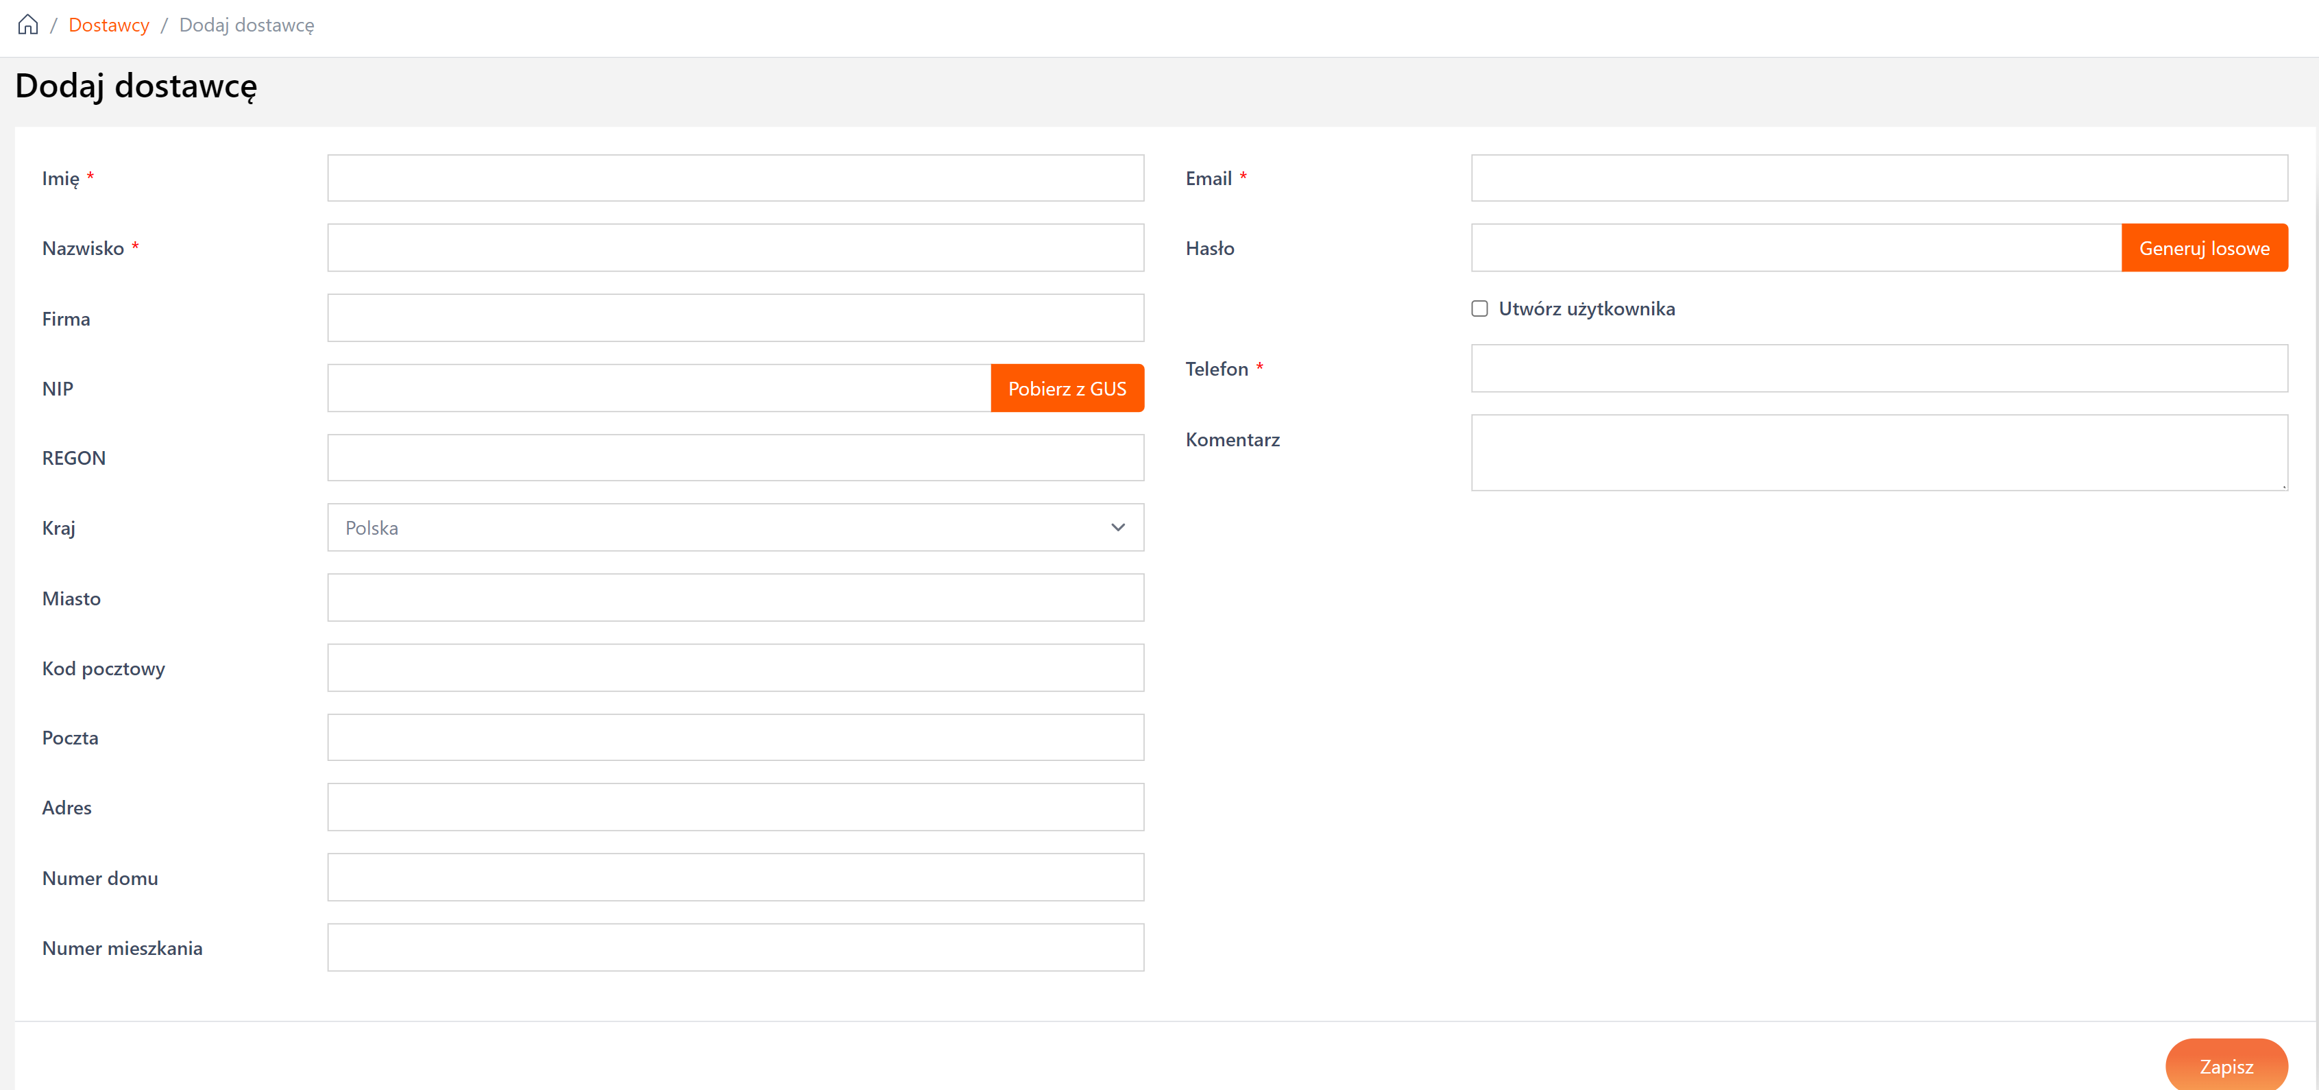Enable the Utwórz użytkownika checkbox
The height and width of the screenshot is (1090, 2319).
1479,308
